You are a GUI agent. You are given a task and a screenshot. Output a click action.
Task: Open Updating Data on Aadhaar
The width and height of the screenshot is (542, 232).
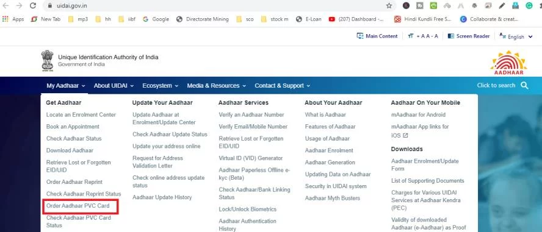pyautogui.click(x=338, y=174)
